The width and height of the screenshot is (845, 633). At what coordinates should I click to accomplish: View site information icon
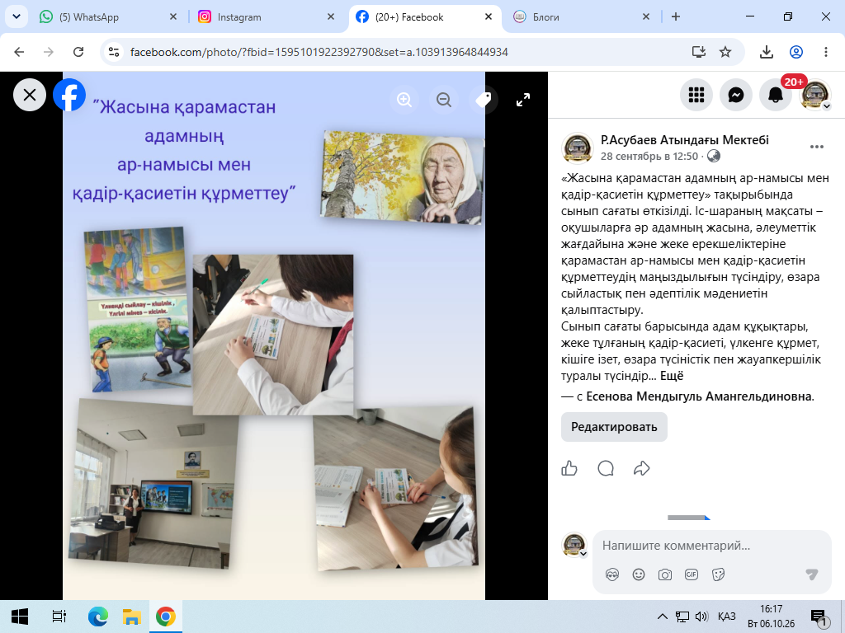114,52
